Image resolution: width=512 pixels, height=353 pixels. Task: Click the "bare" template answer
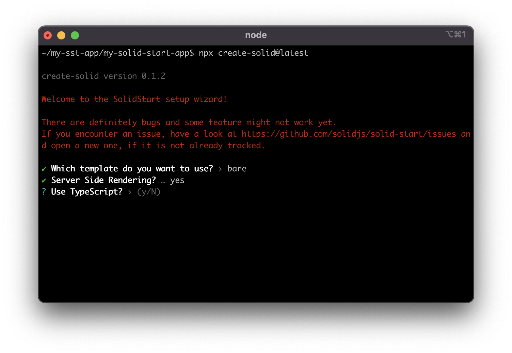tap(237, 169)
